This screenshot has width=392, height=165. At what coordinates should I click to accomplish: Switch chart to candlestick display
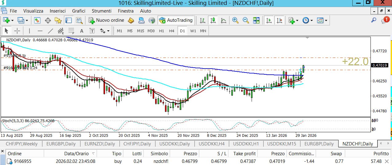(x=213, y=21)
